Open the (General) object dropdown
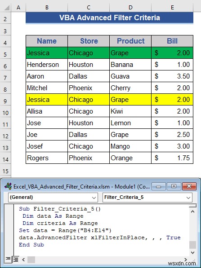 pos(94,198)
